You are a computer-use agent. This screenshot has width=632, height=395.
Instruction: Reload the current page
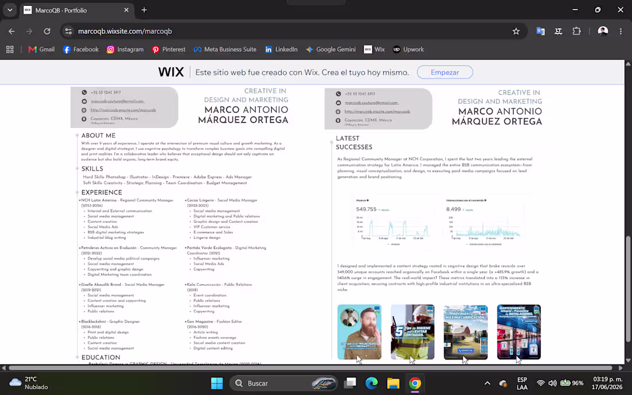[x=47, y=31]
